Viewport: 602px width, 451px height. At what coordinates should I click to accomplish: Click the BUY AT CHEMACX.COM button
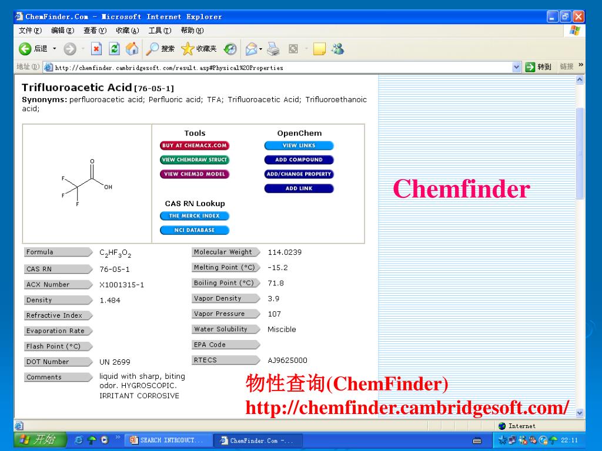point(195,146)
